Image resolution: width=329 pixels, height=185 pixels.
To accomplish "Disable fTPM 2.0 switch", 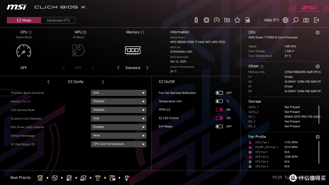I will [x=219, y=110].
